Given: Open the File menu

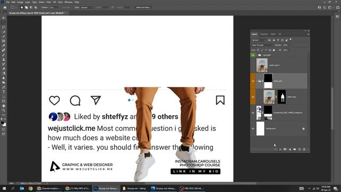Looking at the screenshot, I should click(x=7, y=2).
